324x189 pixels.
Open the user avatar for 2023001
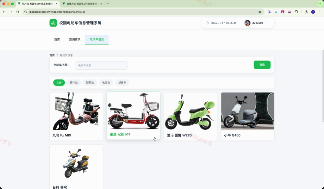[247, 23]
